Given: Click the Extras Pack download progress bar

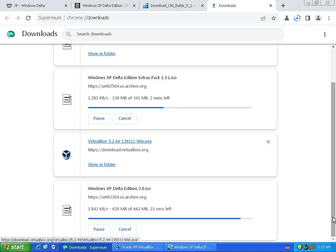Looking at the screenshot, I should 170,108.
